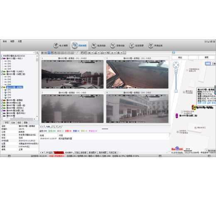Click the 搜索 button above the map
This screenshot has height=199, width=216.
click(206, 57)
